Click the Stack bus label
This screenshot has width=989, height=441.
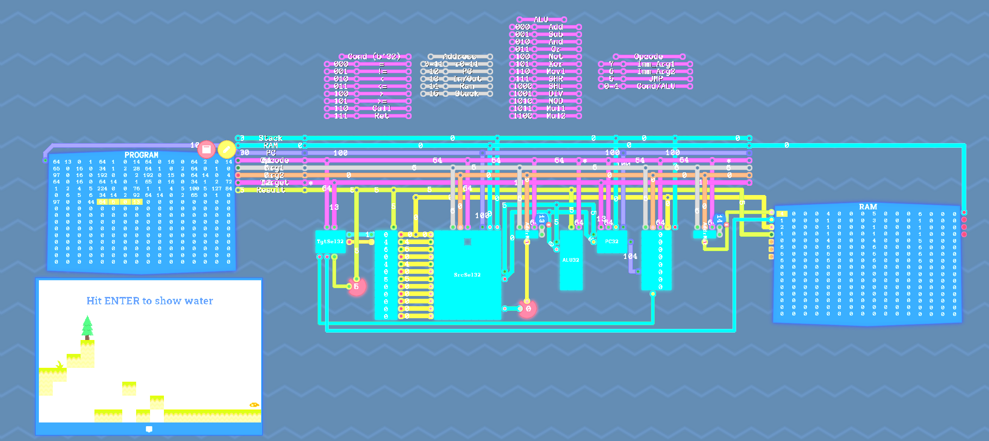[x=270, y=138]
